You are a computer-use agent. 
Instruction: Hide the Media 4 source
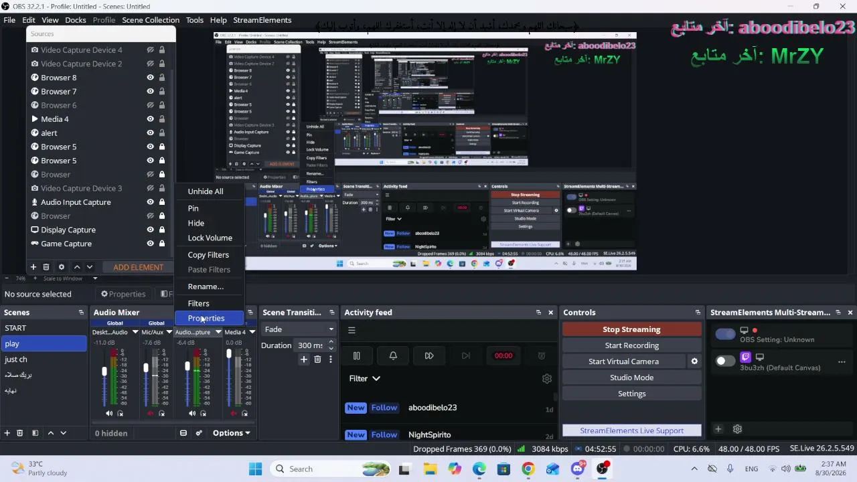151,119
